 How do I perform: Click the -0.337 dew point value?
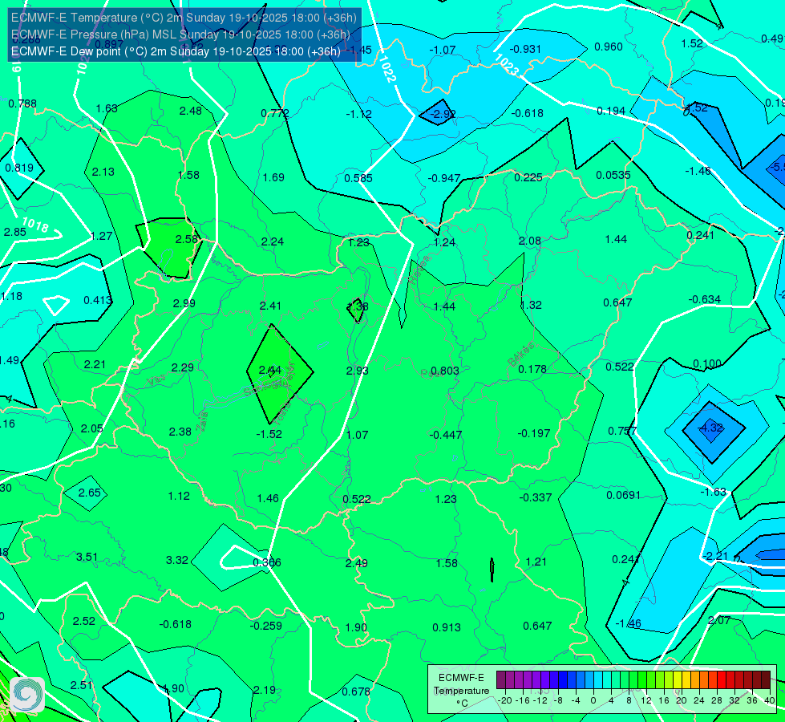coord(535,497)
